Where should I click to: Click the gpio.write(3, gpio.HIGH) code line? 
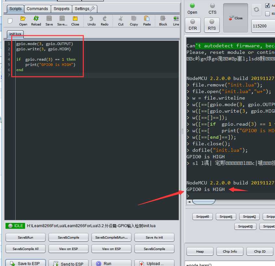pyautogui.click(x=43, y=49)
